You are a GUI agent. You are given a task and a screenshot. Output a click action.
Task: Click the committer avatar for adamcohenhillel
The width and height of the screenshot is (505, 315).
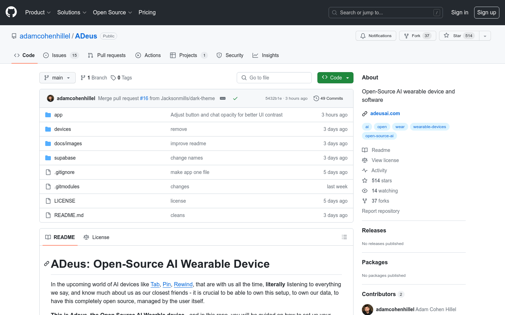(50, 98)
